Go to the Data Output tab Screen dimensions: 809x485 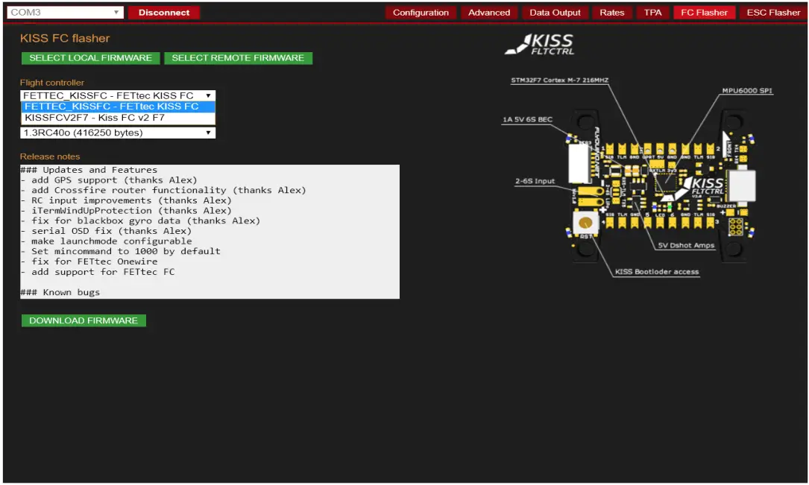click(x=555, y=13)
